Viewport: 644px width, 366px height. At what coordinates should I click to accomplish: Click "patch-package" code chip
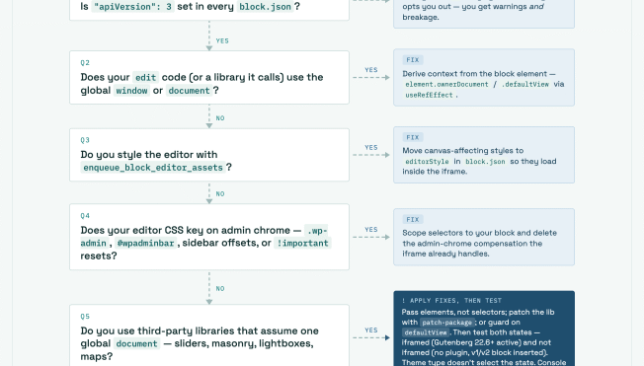[446, 323]
